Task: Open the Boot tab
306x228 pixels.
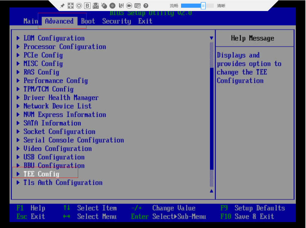Action: coord(88,21)
